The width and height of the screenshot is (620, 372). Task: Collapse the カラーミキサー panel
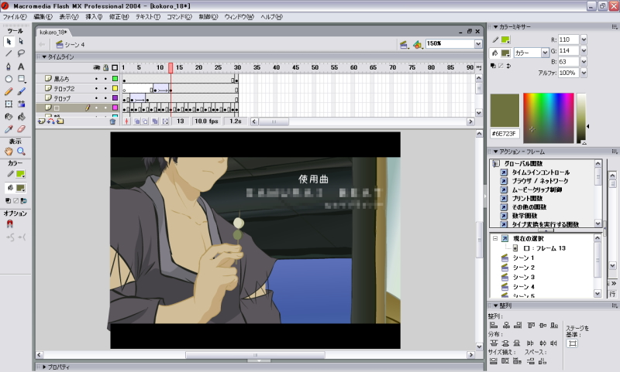pyautogui.click(x=495, y=27)
